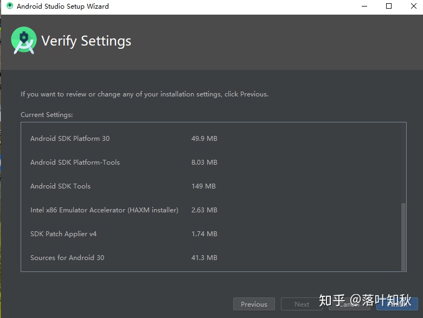This screenshot has height=318, width=423.
Task: Click the disabled Next button
Action: click(x=302, y=304)
